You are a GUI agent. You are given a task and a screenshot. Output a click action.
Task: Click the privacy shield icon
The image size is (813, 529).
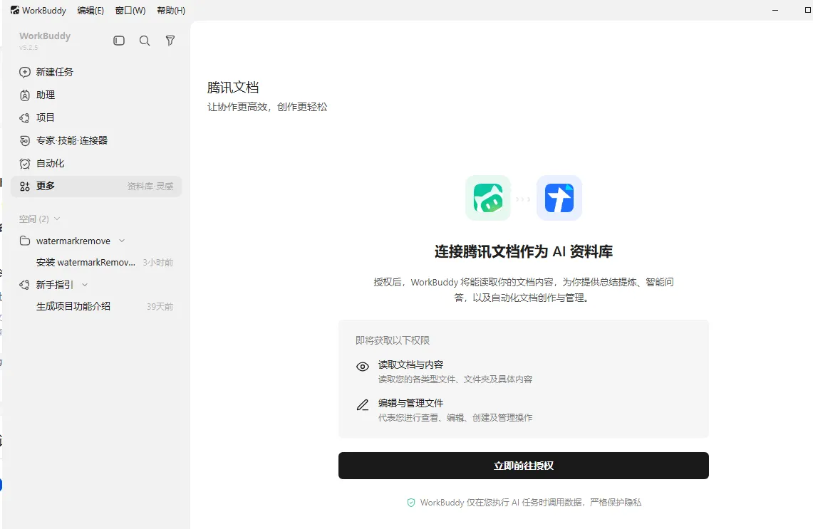click(411, 502)
